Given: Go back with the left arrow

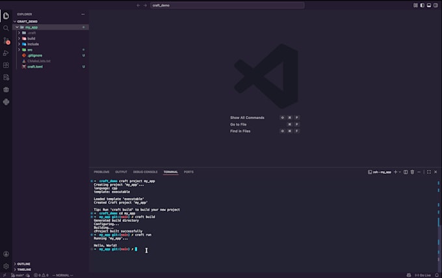Looking at the screenshot, I should pos(138,5).
